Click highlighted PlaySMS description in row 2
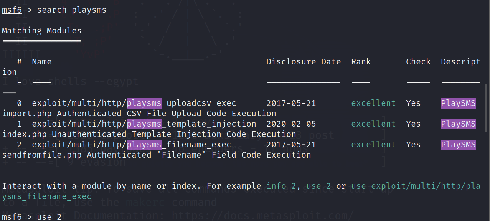This screenshot has height=221, width=490. (x=458, y=145)
